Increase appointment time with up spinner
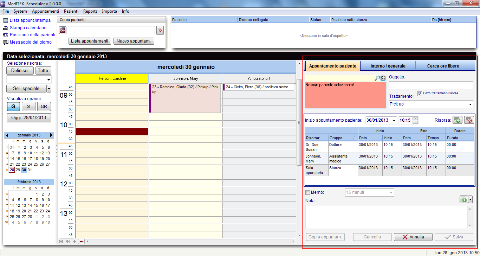Screen dimensions: 480x256 click(415, 119)
